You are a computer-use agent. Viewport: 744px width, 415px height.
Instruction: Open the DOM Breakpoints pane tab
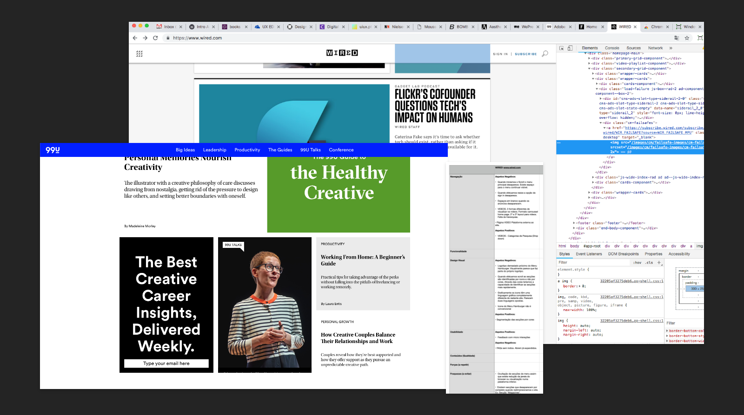(623, 254)
